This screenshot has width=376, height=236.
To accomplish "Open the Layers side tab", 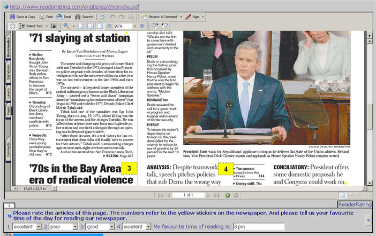I will (8, 93).
